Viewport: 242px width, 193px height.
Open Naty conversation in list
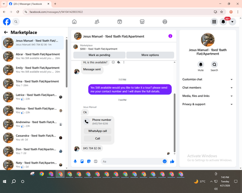pos(32,165)
